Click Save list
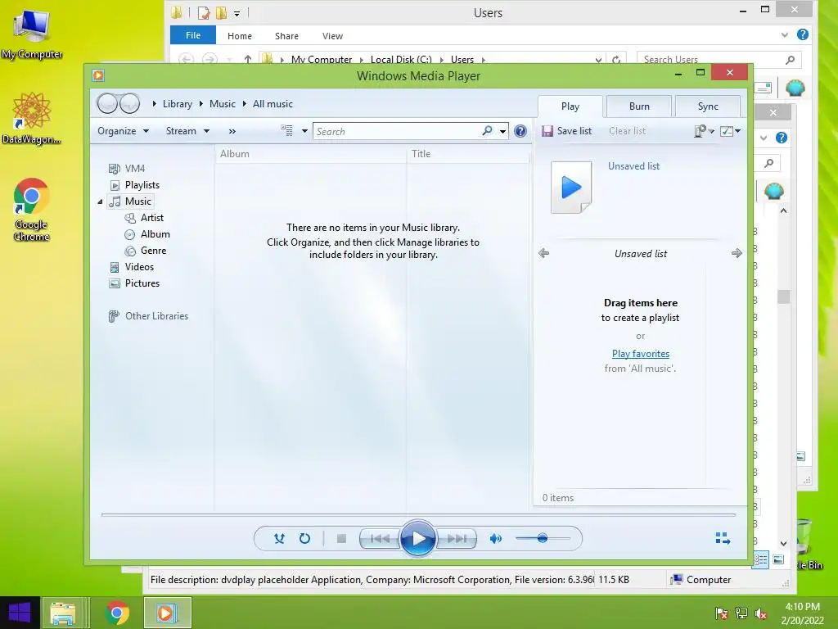838x629 pixels. (x=566, y=131)
